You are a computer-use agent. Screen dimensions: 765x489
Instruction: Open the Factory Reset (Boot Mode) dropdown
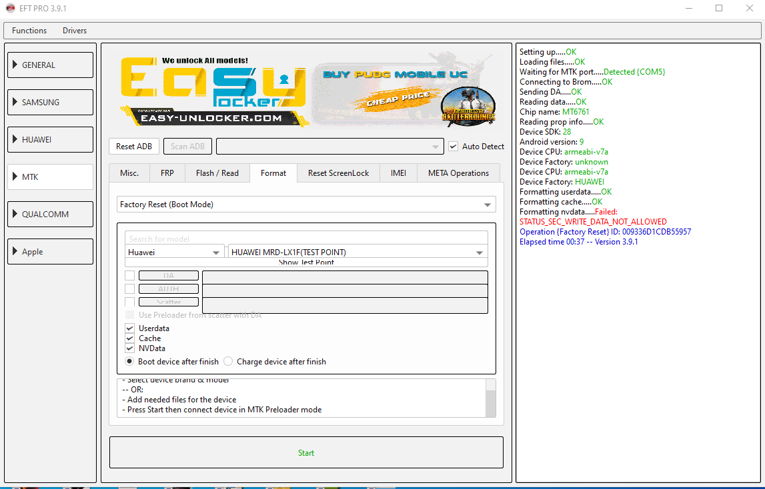pos(306,205)
